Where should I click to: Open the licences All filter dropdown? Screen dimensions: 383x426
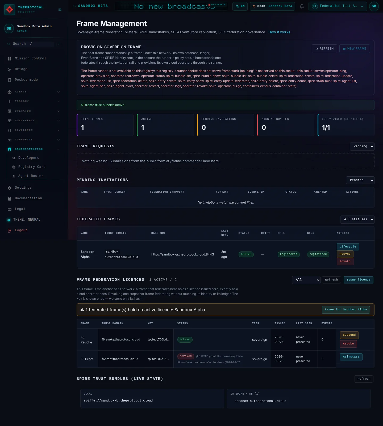pyautogui.click(x=306, y=280)
